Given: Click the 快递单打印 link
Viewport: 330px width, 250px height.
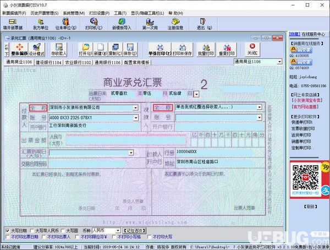Looking at the screenshot, I should 302,122.
